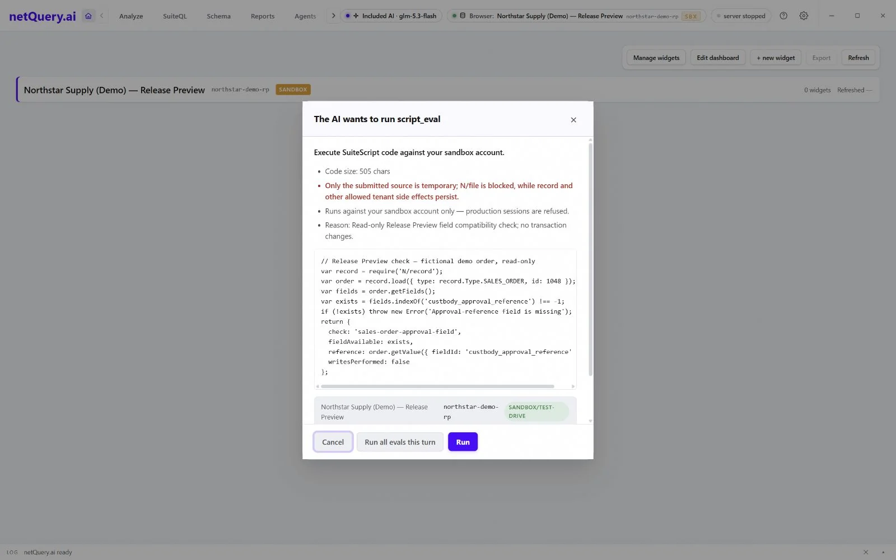896x560 pixels.
Task: Close the script_eval dialog with X
Action: pos(573,120)
